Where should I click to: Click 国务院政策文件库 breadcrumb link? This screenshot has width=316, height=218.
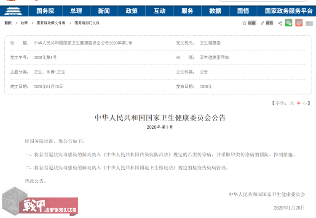[51, 23]
